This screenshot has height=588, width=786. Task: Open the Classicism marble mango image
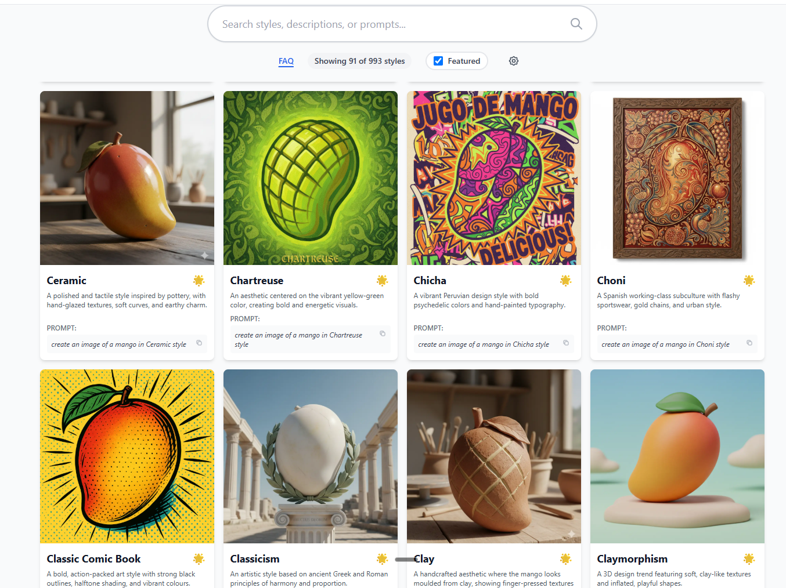(311, 456)
